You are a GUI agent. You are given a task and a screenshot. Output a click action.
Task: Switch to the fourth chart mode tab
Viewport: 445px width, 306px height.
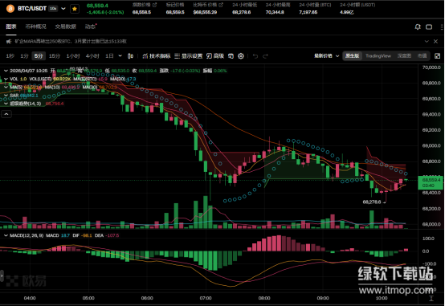[422, 56]
